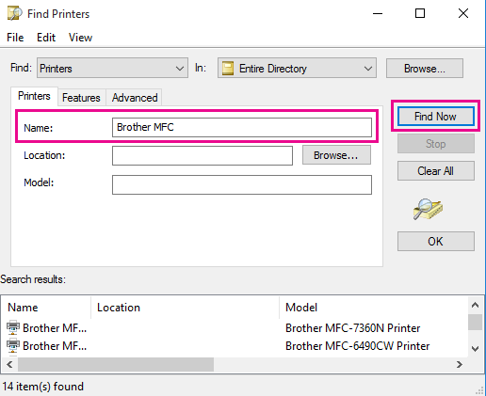Click the Clear All button
This screenshot has width=486, height=396.
pyautogui.click(x=435, y=171)
